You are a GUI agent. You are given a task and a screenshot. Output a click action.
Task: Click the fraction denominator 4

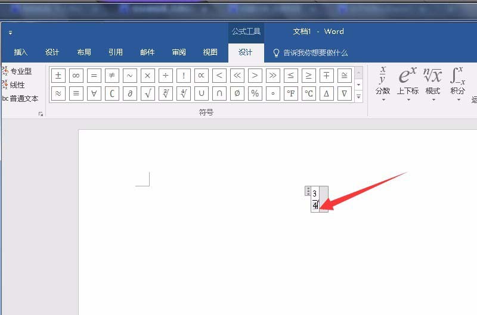(x=315, y=205)
